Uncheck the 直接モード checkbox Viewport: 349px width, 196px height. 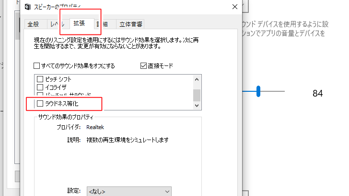click(143, 65)
